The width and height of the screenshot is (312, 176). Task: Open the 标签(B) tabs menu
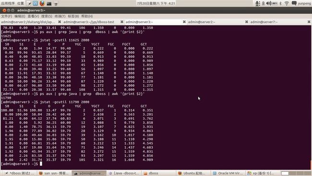pos(73,16)
